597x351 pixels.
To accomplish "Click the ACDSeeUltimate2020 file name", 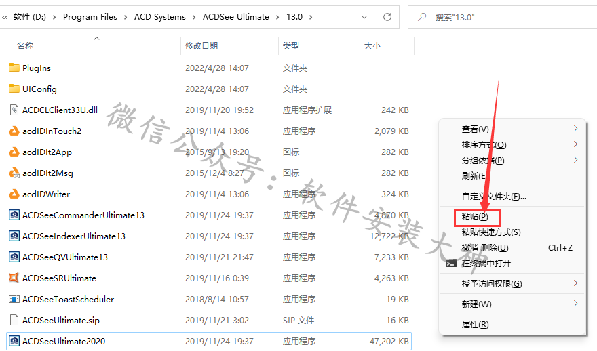I will pyautogui.click(x=64, y=341).
